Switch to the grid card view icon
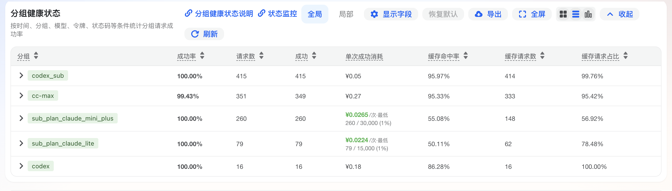The image size is (672, 191). (563, 14)
